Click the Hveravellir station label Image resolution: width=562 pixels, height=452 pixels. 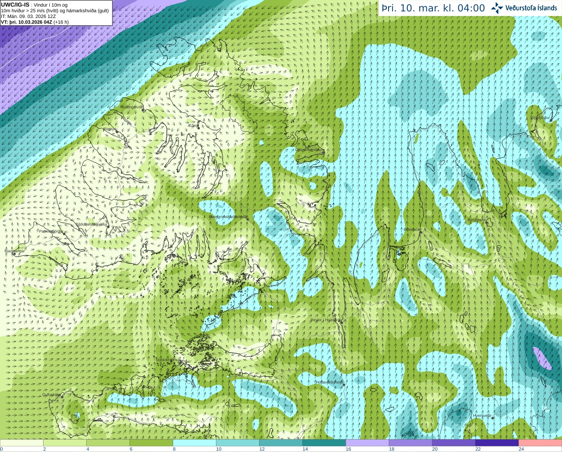(482, 415)
